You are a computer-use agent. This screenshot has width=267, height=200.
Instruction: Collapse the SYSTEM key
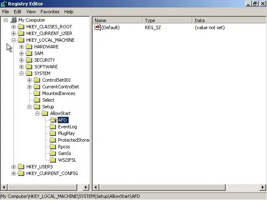(x=21, y=73)
